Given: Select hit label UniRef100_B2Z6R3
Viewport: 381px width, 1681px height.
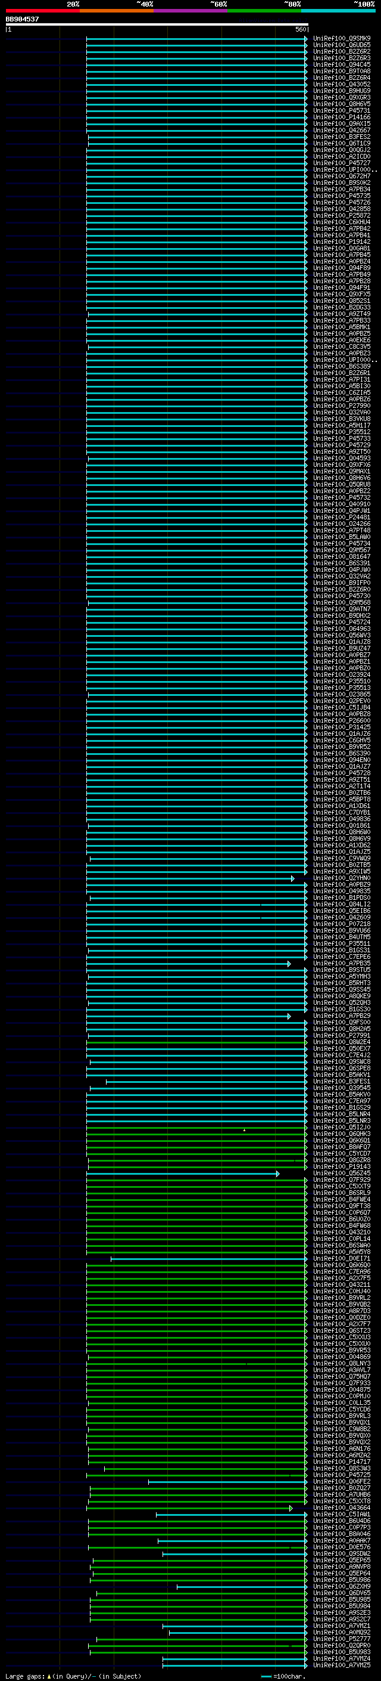Looking at the screenshot, I should click(x=342, y=58).
